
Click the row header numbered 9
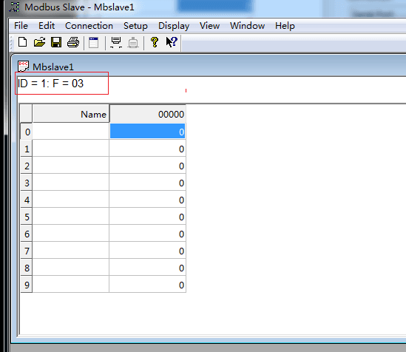[27, 284]
